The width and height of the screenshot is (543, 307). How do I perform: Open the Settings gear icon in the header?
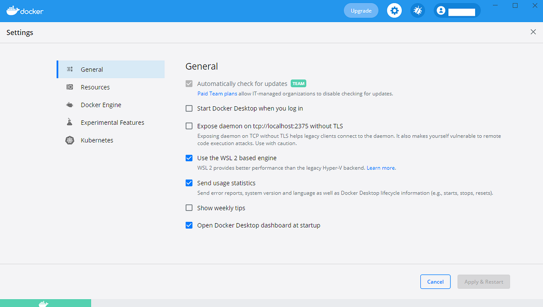coord(394,10)
